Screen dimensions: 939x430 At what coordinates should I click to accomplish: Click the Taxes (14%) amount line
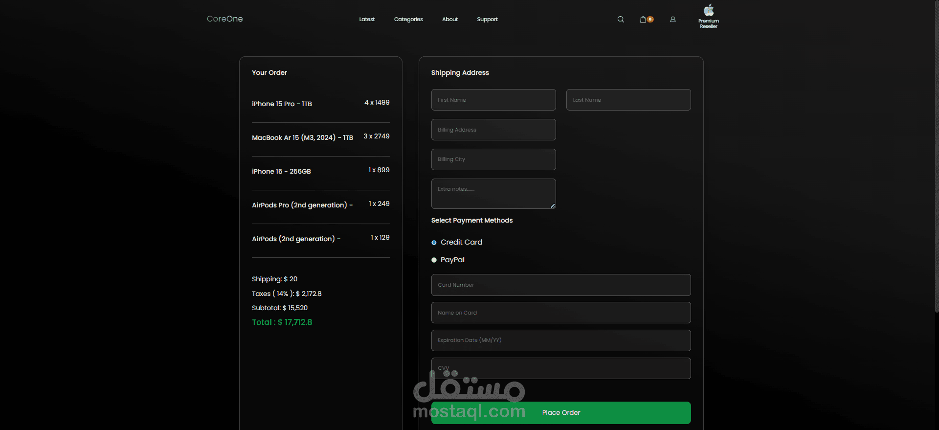tap(287, 294)
